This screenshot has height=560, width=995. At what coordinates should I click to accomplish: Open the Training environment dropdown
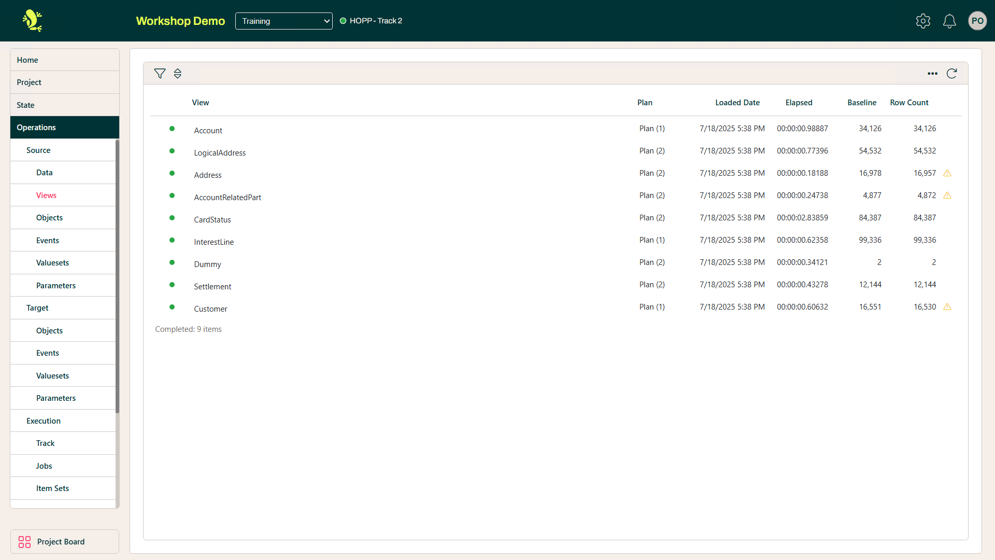coord(283,21)
